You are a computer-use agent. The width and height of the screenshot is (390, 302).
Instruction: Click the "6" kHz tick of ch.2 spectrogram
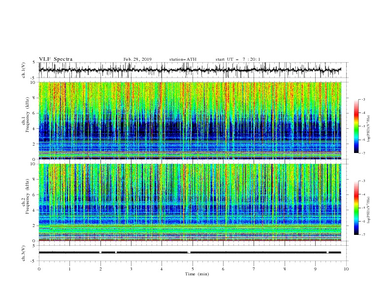pos(34,194)
